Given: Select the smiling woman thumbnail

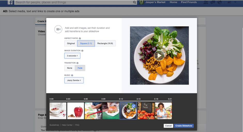Looking at the screenshot, I should [x=163, y=111].
